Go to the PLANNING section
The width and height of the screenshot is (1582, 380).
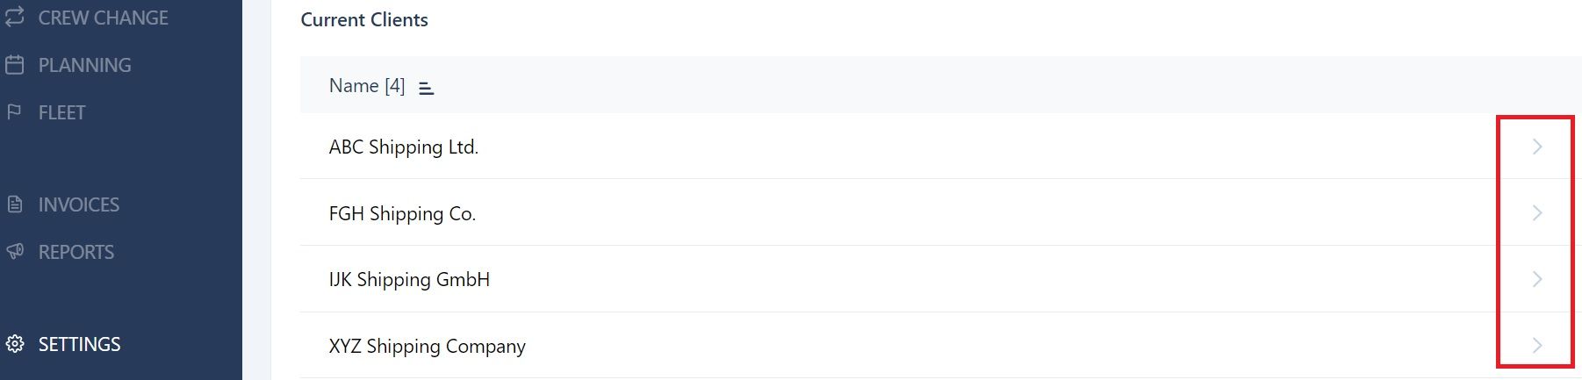[x=84, y=65]
